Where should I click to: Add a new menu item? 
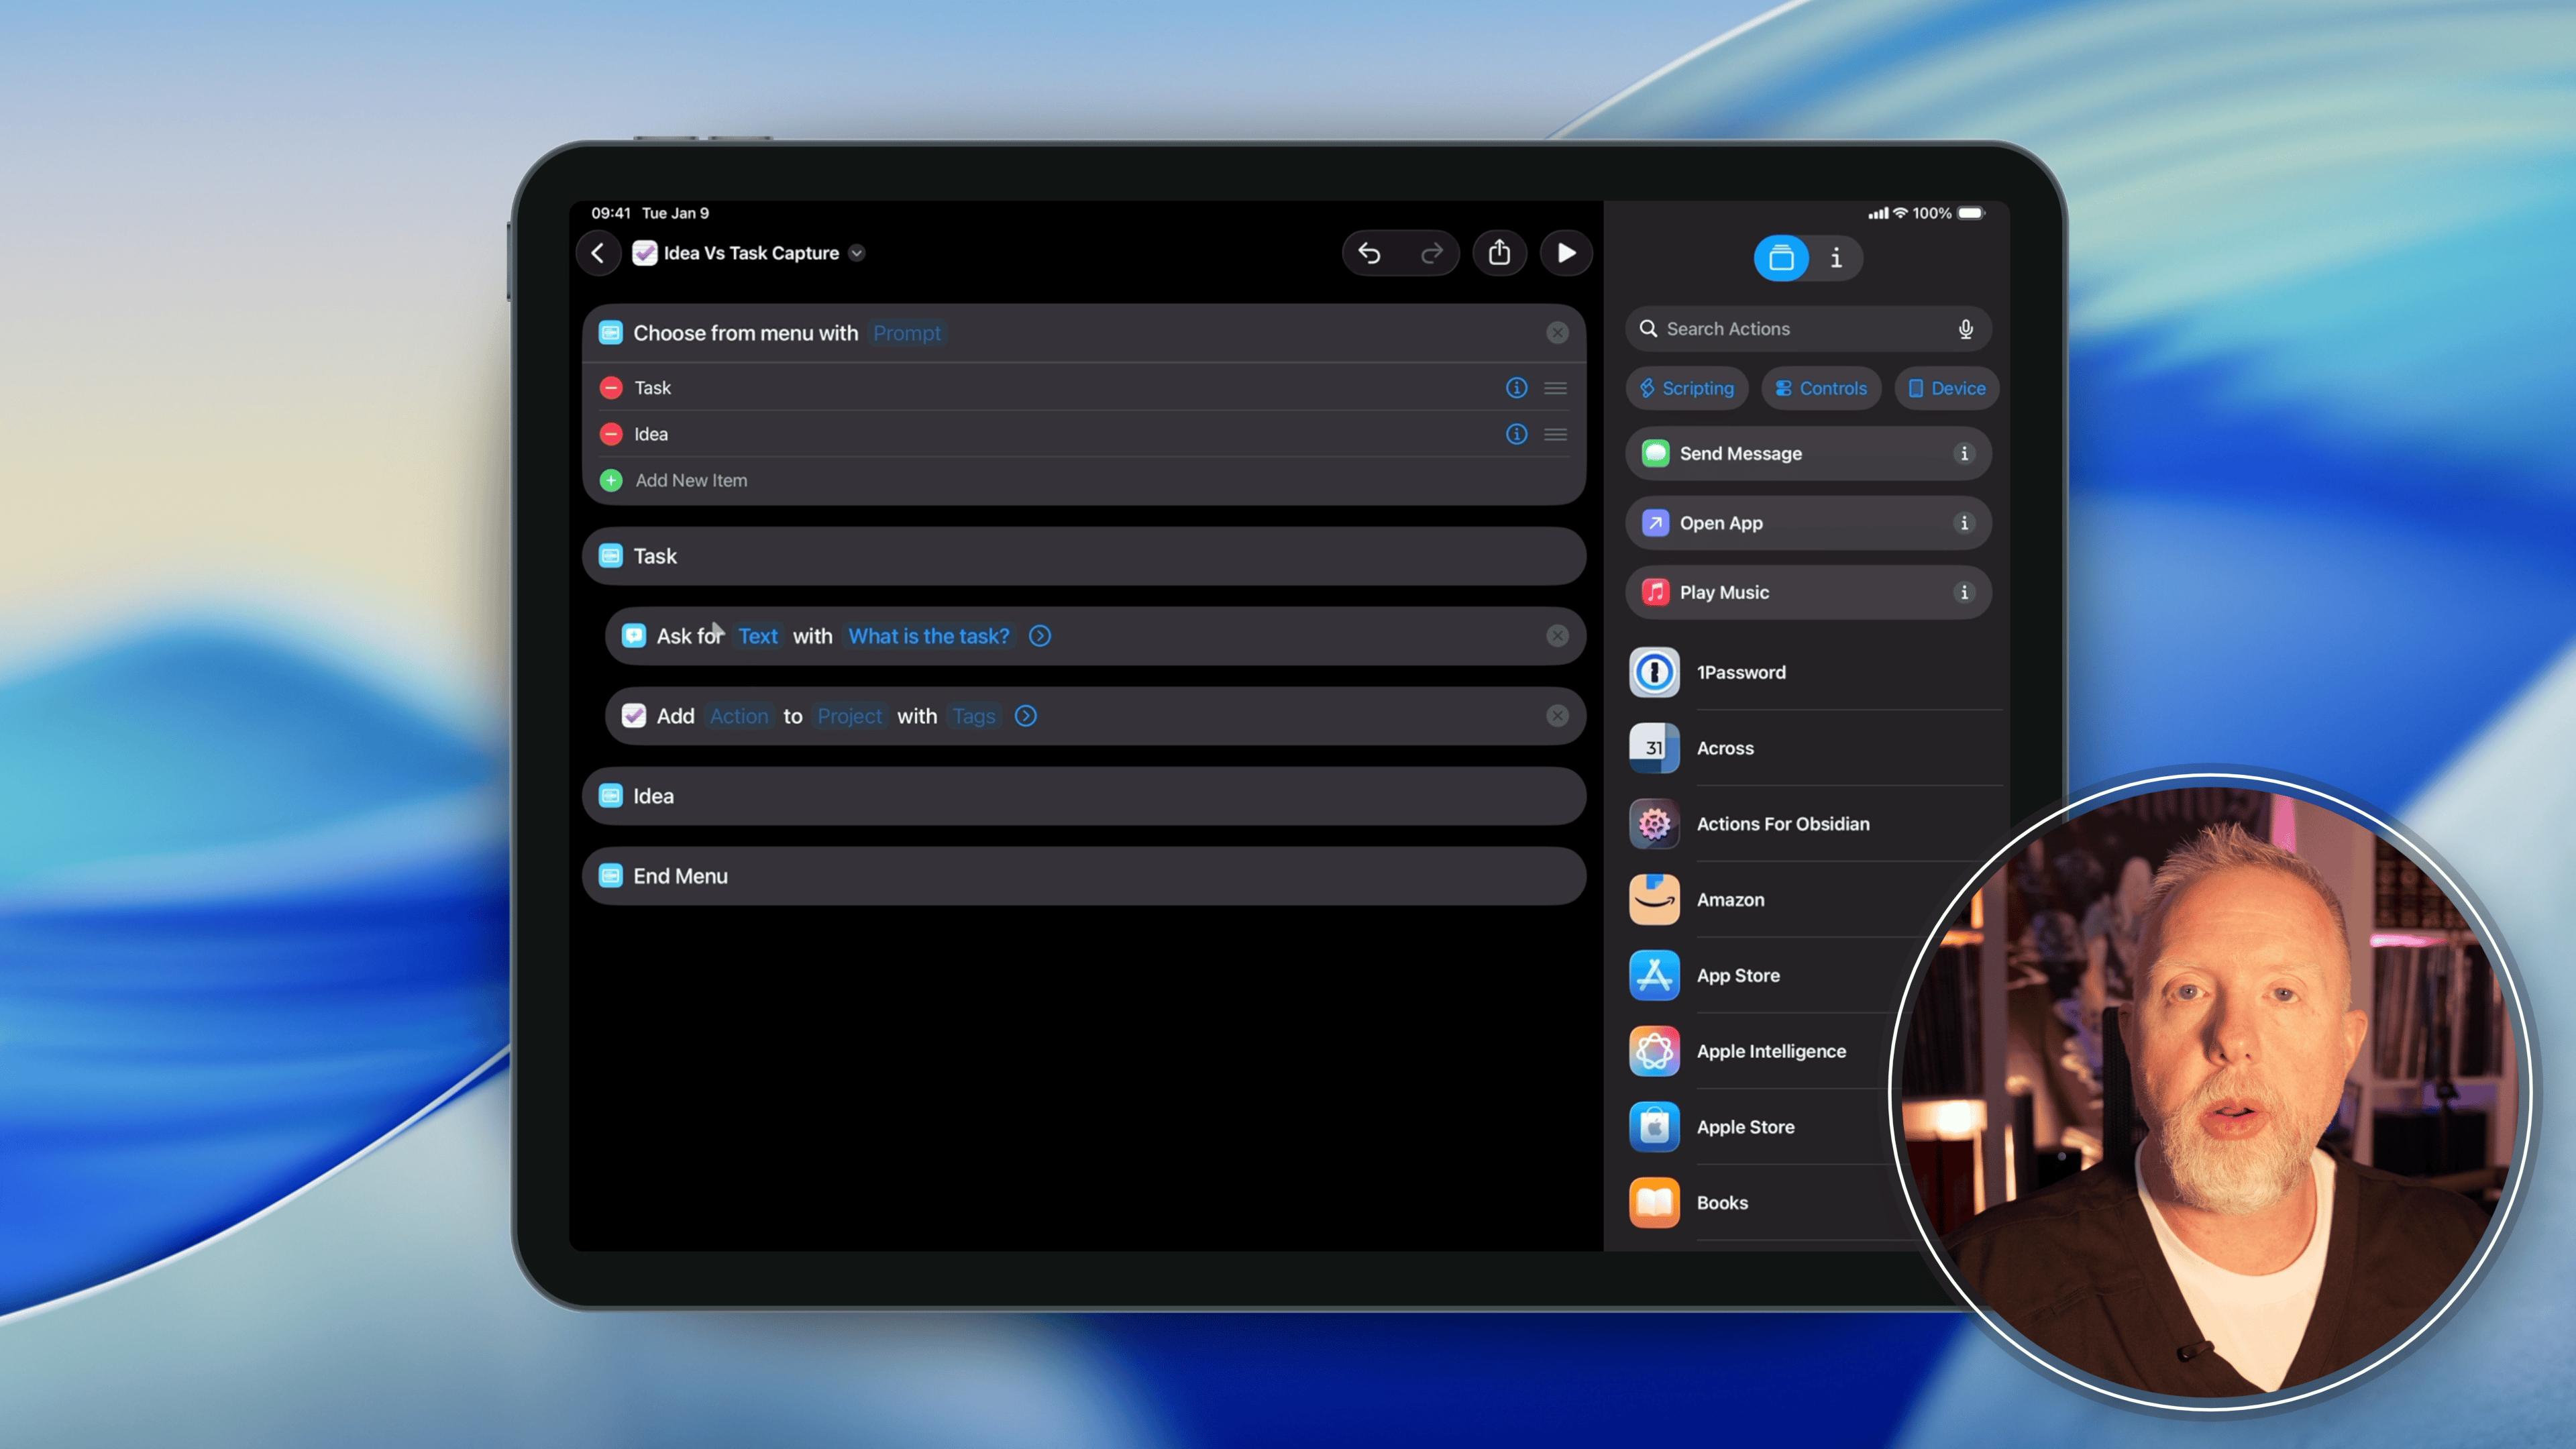690,481
